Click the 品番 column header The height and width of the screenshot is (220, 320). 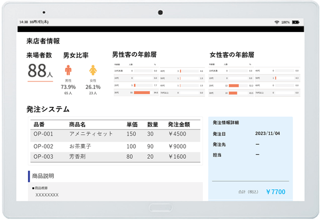(40, 124)
